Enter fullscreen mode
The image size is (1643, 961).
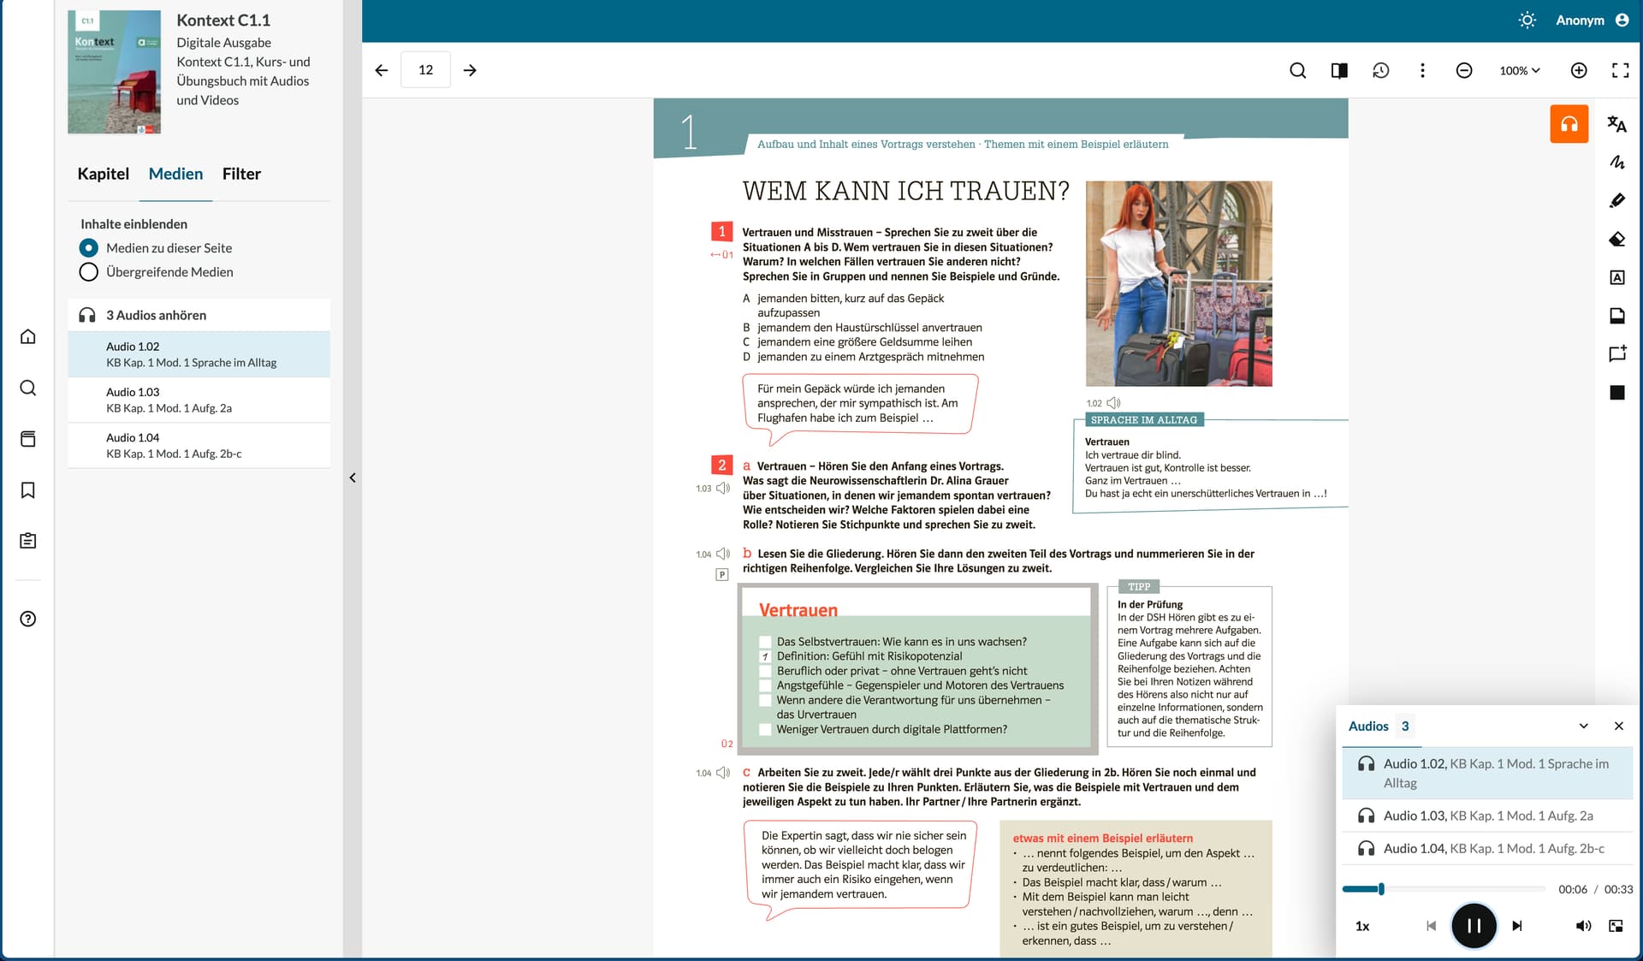[1620, 70]
